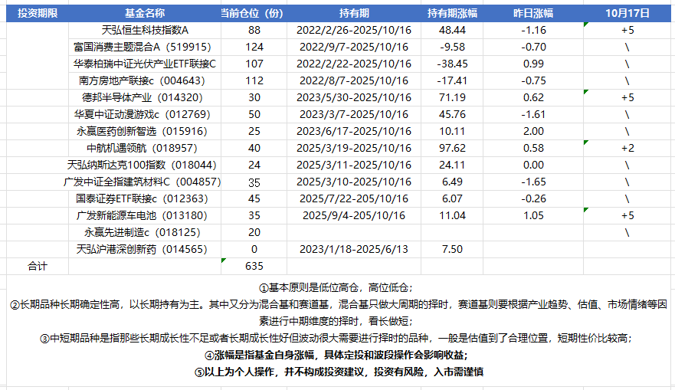675x390 pixels.
Task: Click the bold note ④涨幅是指基金自身涨幅
Action: tap(336, 355)
